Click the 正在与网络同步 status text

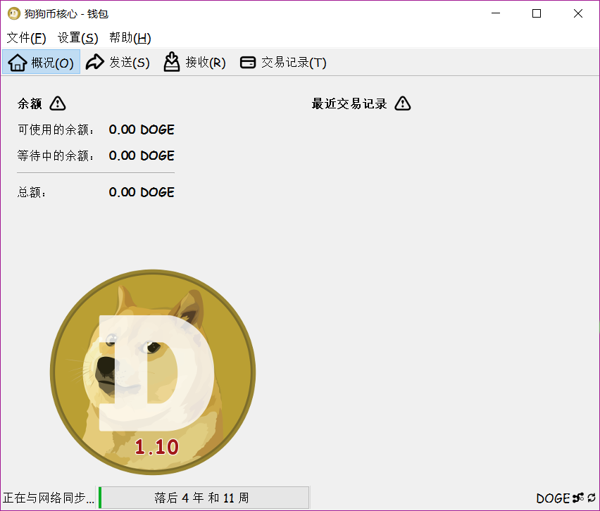pyautogui.click(x=48, y=498)
